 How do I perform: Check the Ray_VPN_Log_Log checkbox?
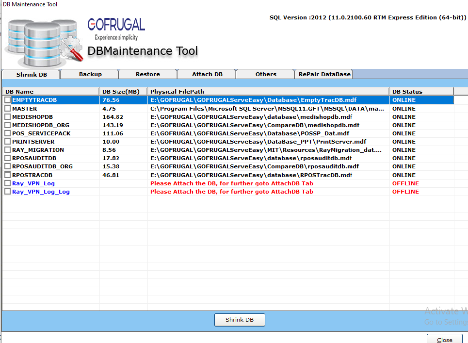coord(8,192)
